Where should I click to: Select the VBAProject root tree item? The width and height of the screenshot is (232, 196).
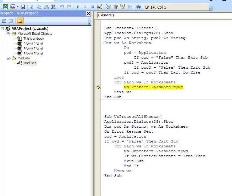(x=30, y=29)
